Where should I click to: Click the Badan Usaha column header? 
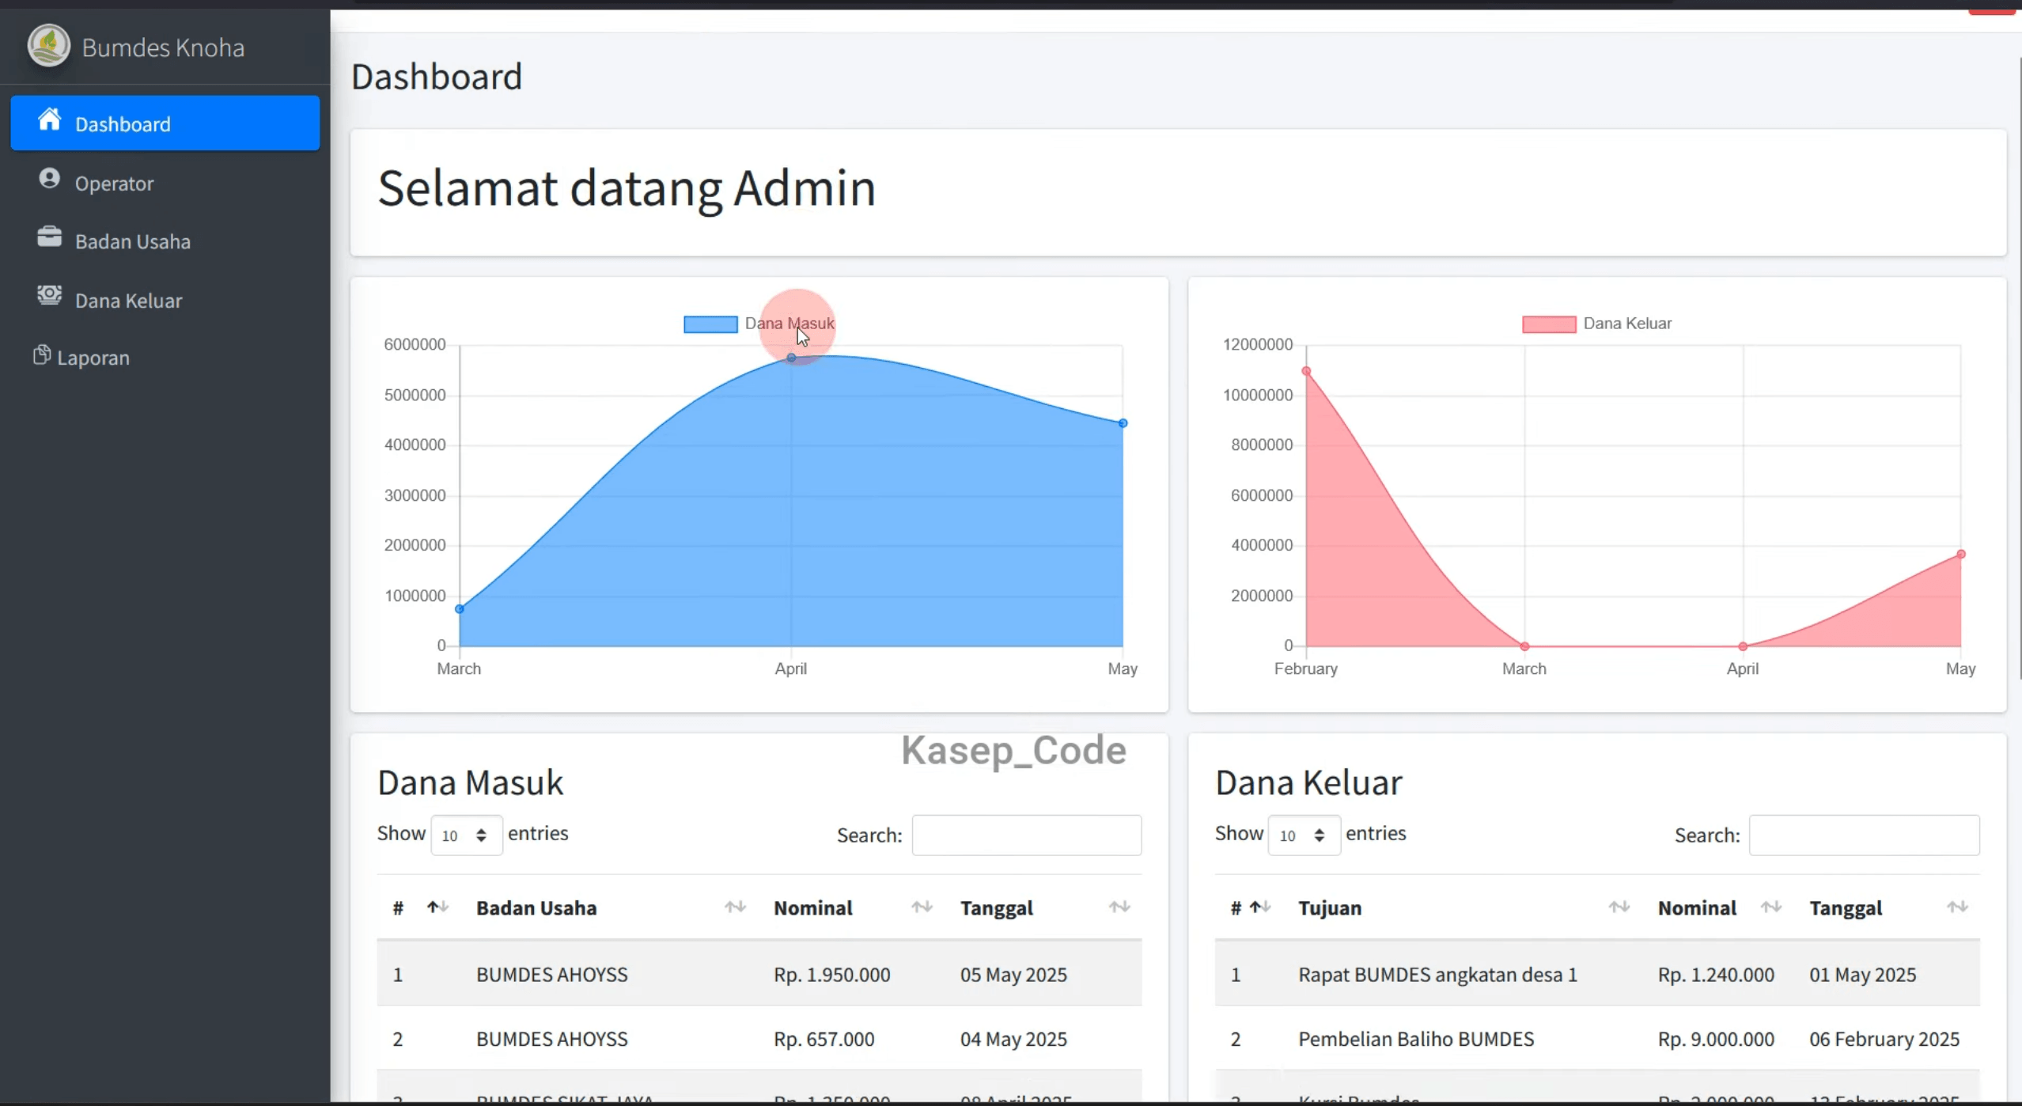(611, 907)
